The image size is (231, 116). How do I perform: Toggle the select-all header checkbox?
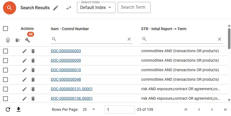pos(5,29)
